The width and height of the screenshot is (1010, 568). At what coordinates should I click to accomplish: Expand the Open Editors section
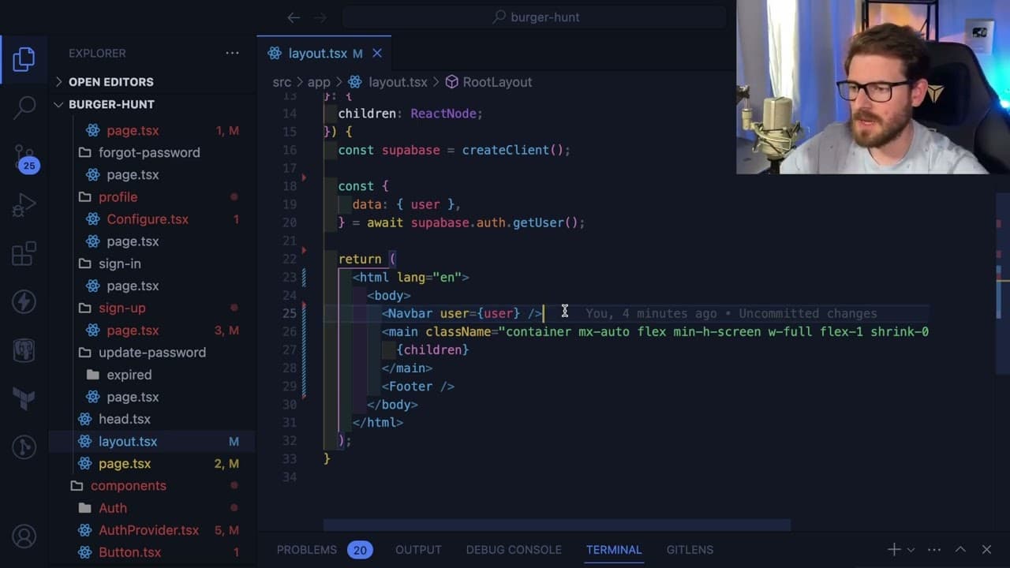click(x=110, y=82)
